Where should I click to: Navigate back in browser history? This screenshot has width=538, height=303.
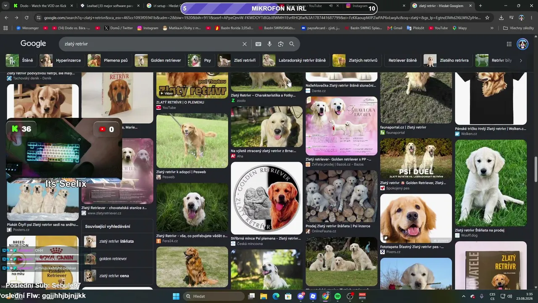point(6,18)
